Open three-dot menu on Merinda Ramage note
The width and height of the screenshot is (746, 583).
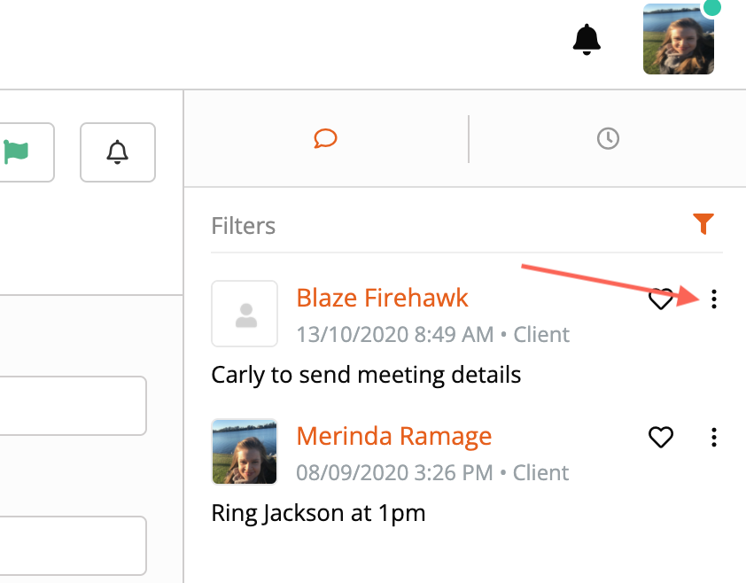tap(714, 437)
